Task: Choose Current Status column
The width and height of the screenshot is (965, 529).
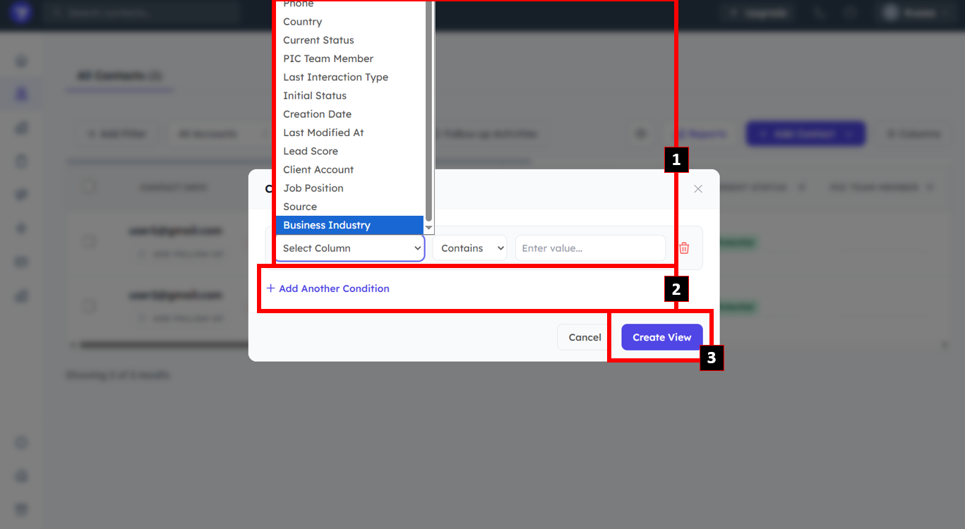Action: coord(349,40)
